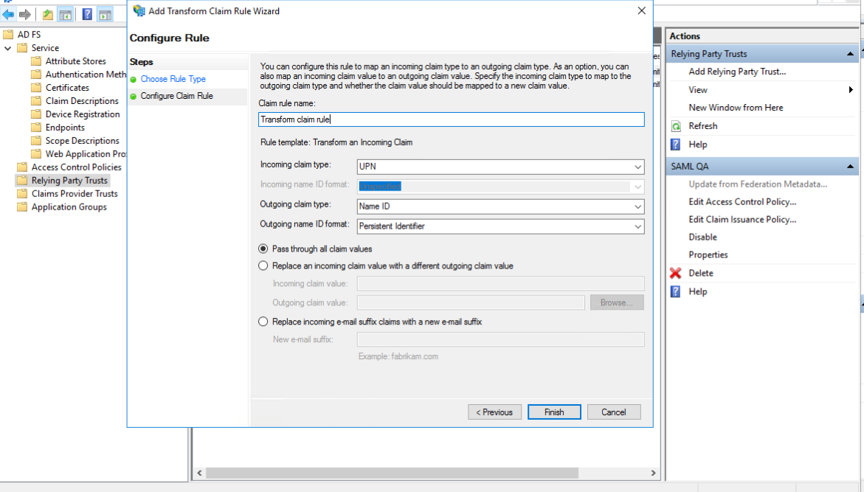This screenshot has height=492, width=864.
Task: Click the wizard title bar icon
Action: pyautogui.click(x=139, y=10)
